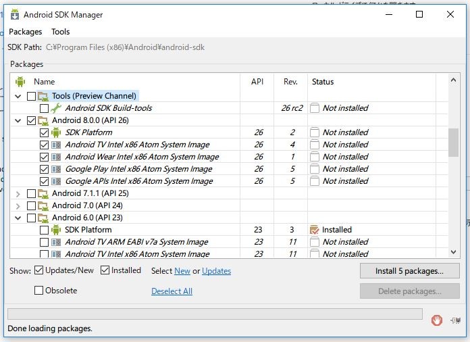Uncheck Google APIs Intel x86 Atom checkbox
Image resolution: width=470 pixels, height=342 pixels.
[x=44, y=181]
